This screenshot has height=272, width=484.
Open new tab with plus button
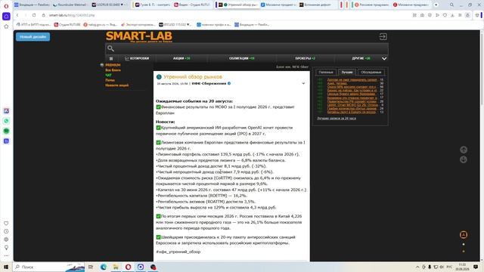436,5
